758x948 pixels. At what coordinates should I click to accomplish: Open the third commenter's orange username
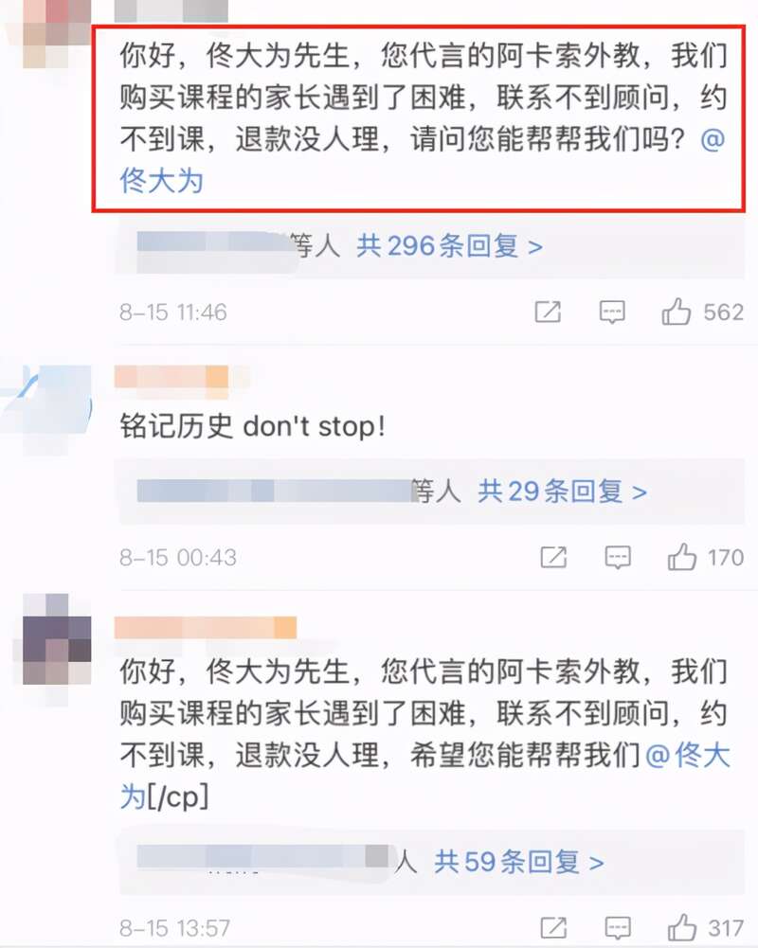point(205,628)
